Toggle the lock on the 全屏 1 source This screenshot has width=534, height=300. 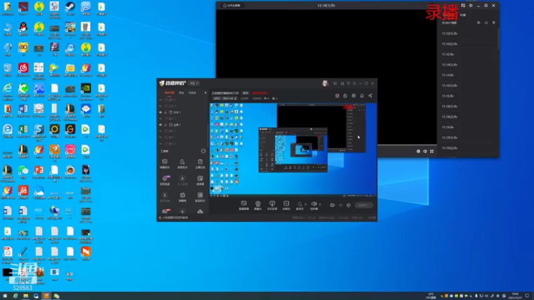point(166,125)
